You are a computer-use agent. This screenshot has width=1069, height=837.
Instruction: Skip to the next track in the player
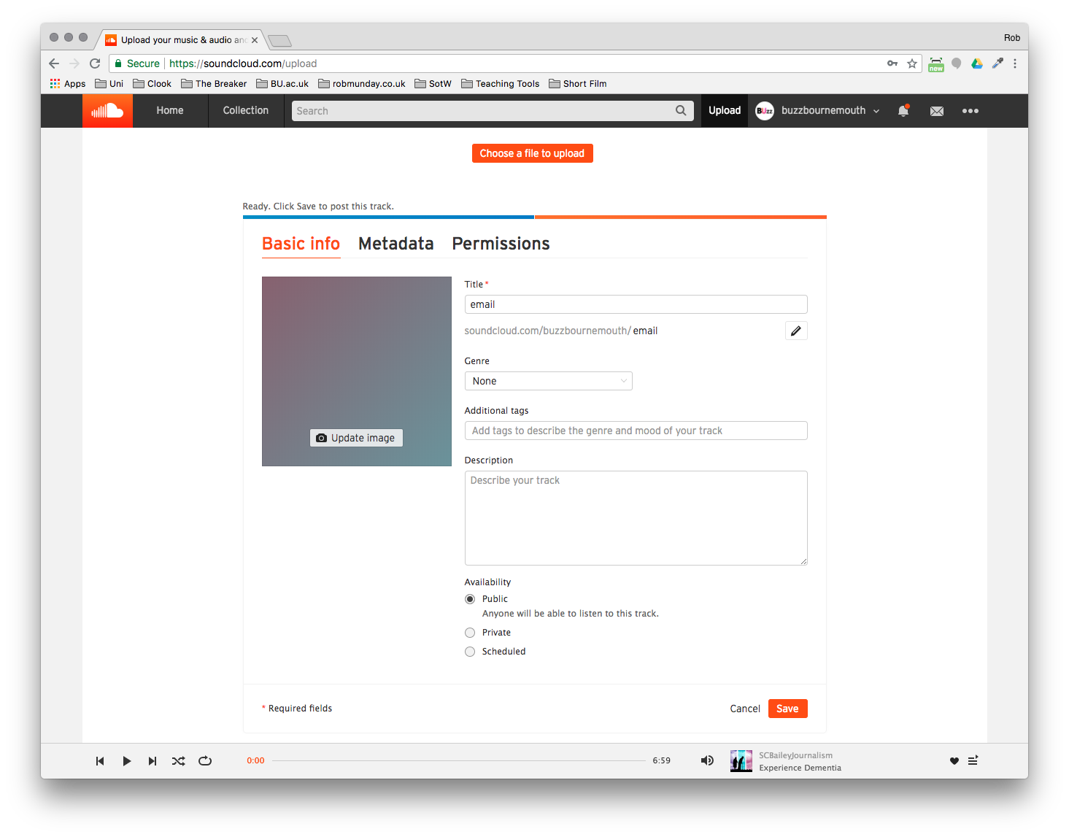tap(153, 761)
